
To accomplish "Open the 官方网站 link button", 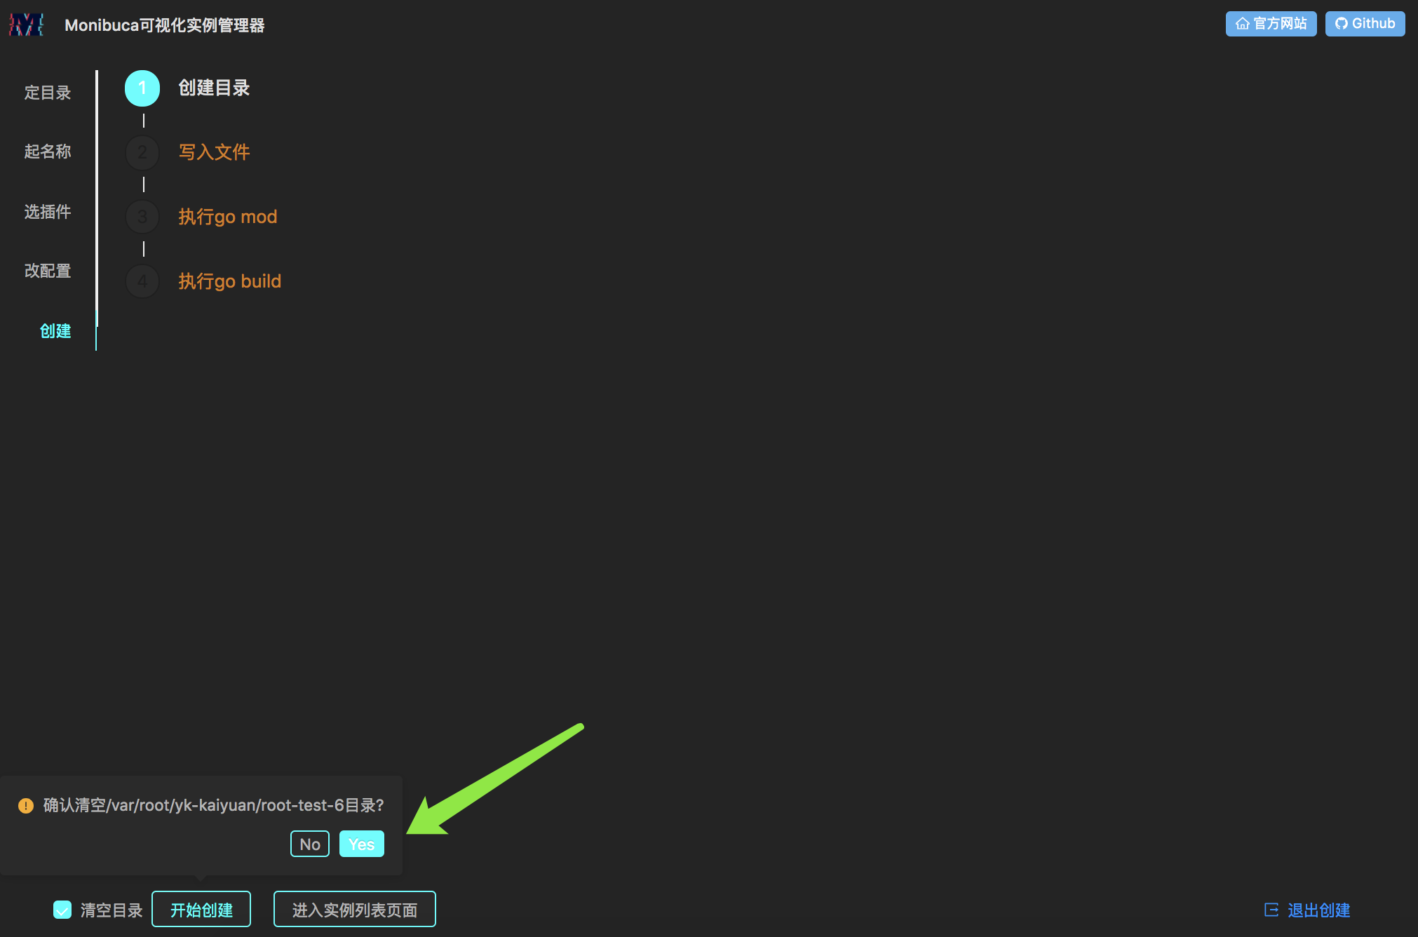I will pyautogui.click(x=1271, y=24).
